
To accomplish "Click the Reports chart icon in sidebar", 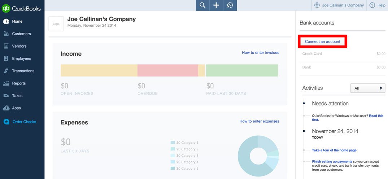I will point(6,83).
